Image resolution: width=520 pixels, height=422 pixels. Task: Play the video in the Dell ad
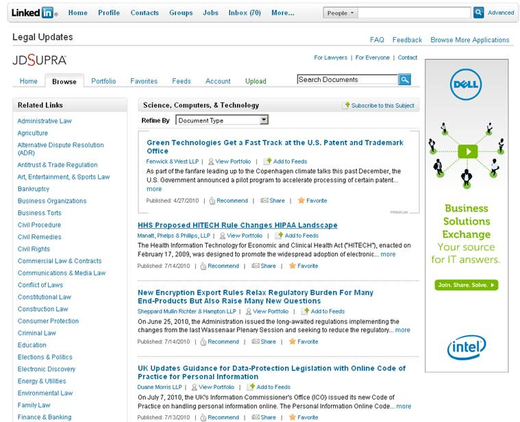click(468, 151)
